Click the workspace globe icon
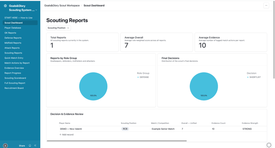Image resolution: width=275 pixels, height=148 pixels. [x=5, y=6]
